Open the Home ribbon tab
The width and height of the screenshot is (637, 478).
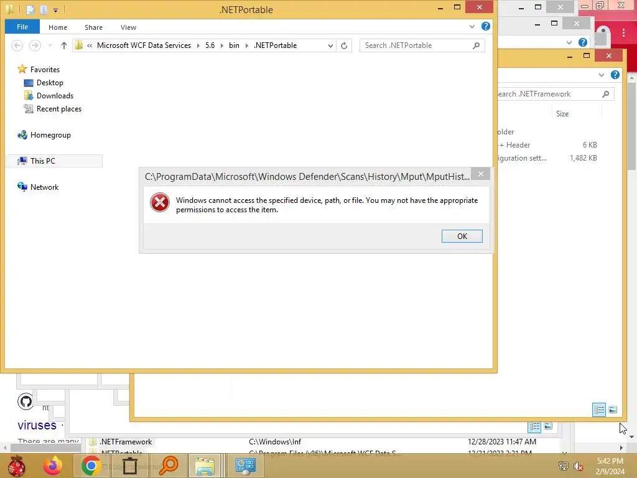[58, 27]
